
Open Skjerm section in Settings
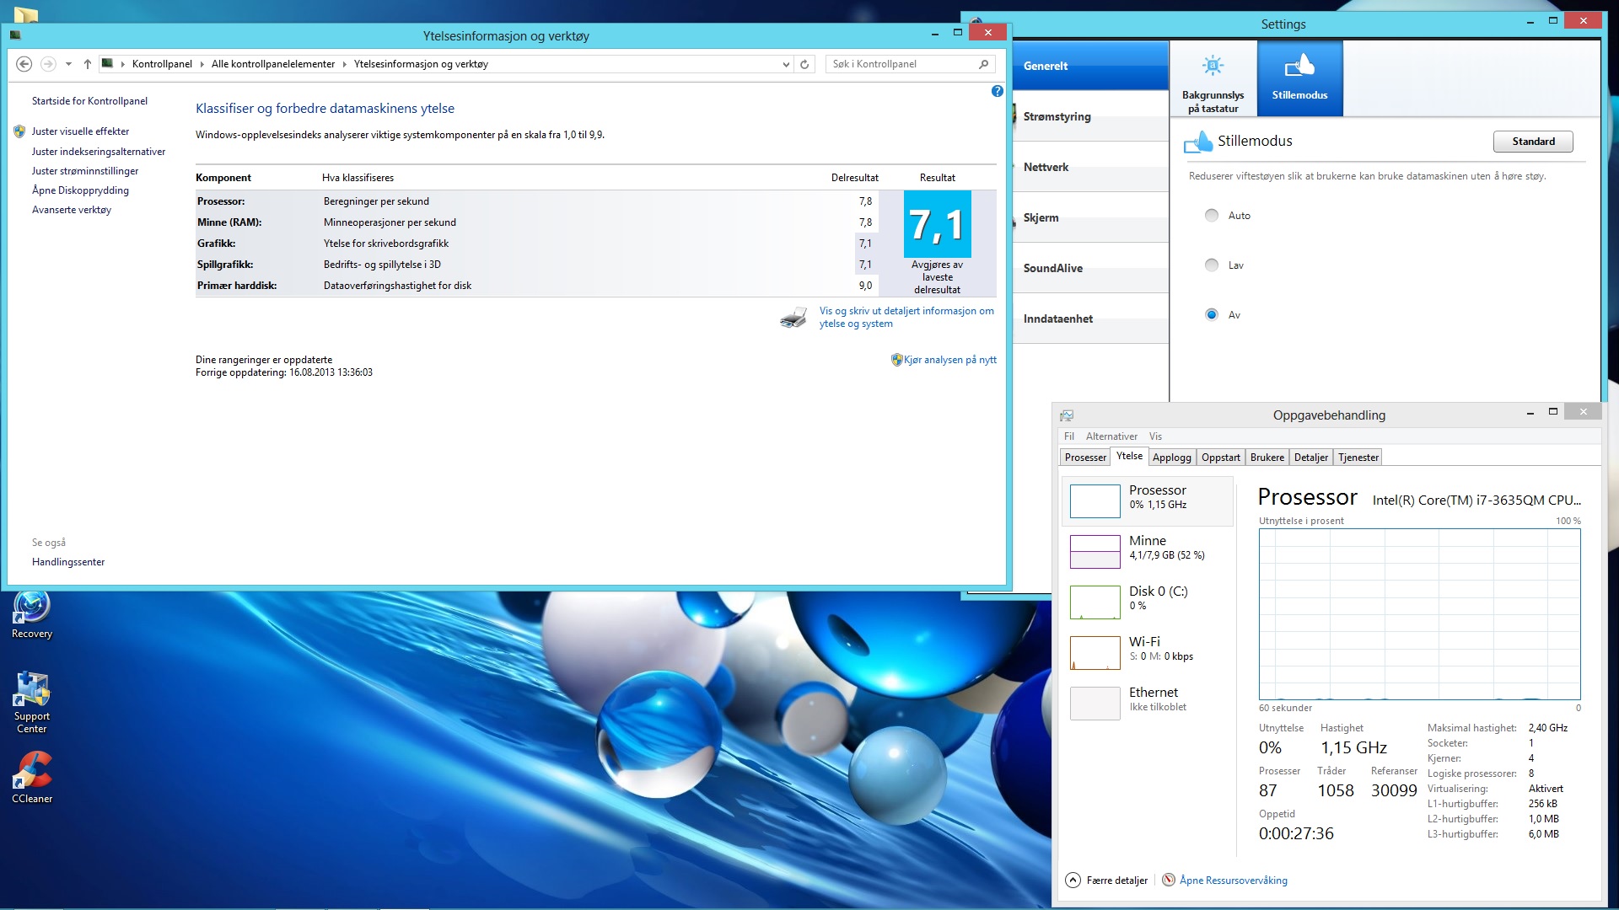point(1090,217)
